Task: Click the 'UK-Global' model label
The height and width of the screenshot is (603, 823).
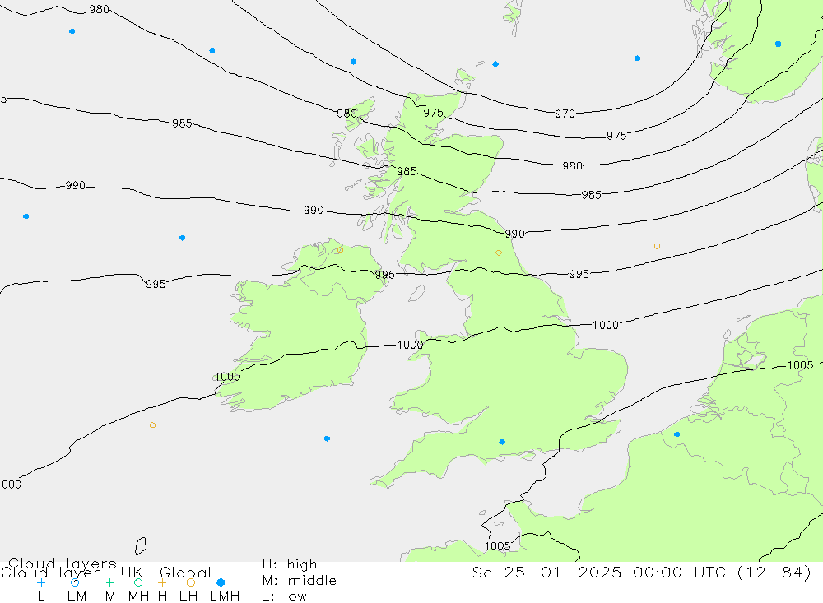Action: tap(166, 572)
